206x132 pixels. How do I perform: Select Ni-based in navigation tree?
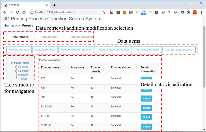(23, 75)
